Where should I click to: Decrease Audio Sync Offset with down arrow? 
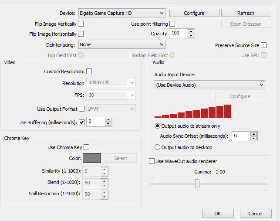tap(253, 138)
